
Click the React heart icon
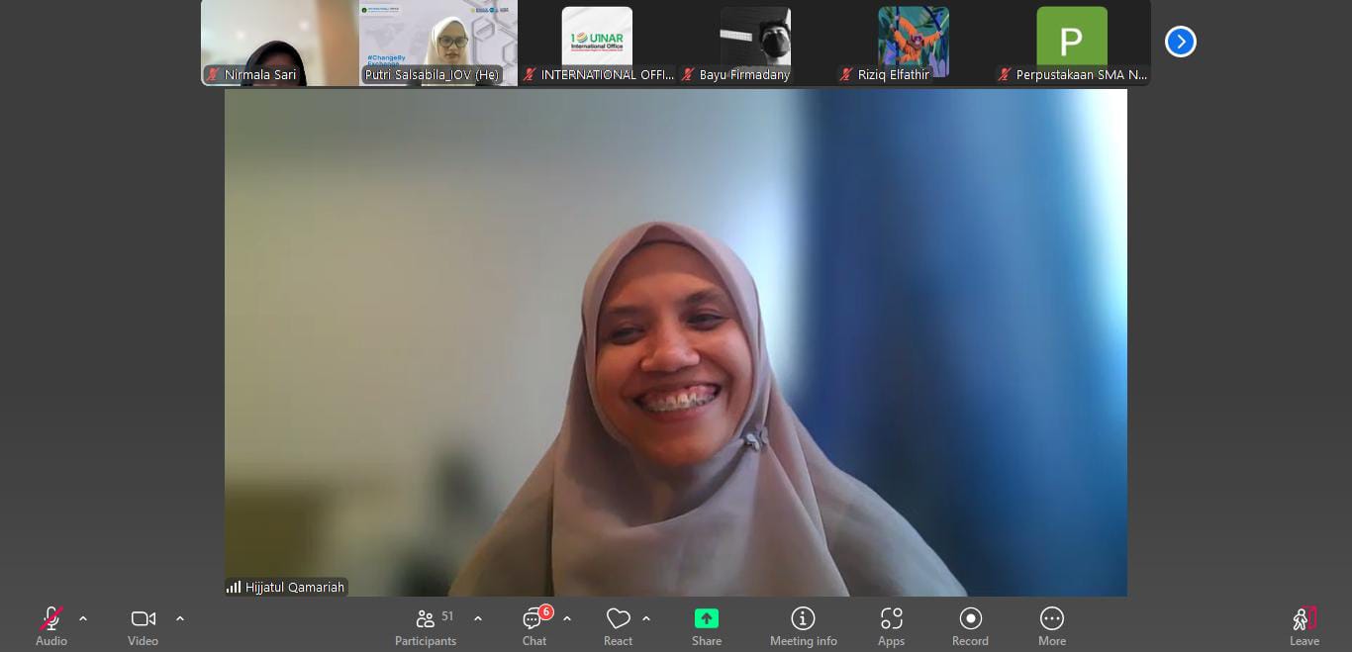tap(618, 619)
